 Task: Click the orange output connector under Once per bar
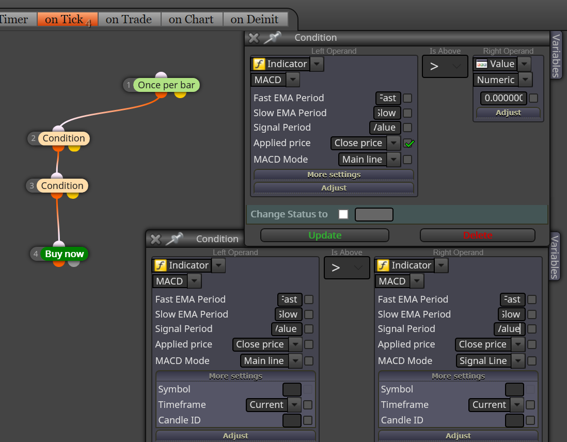[161, 94]
